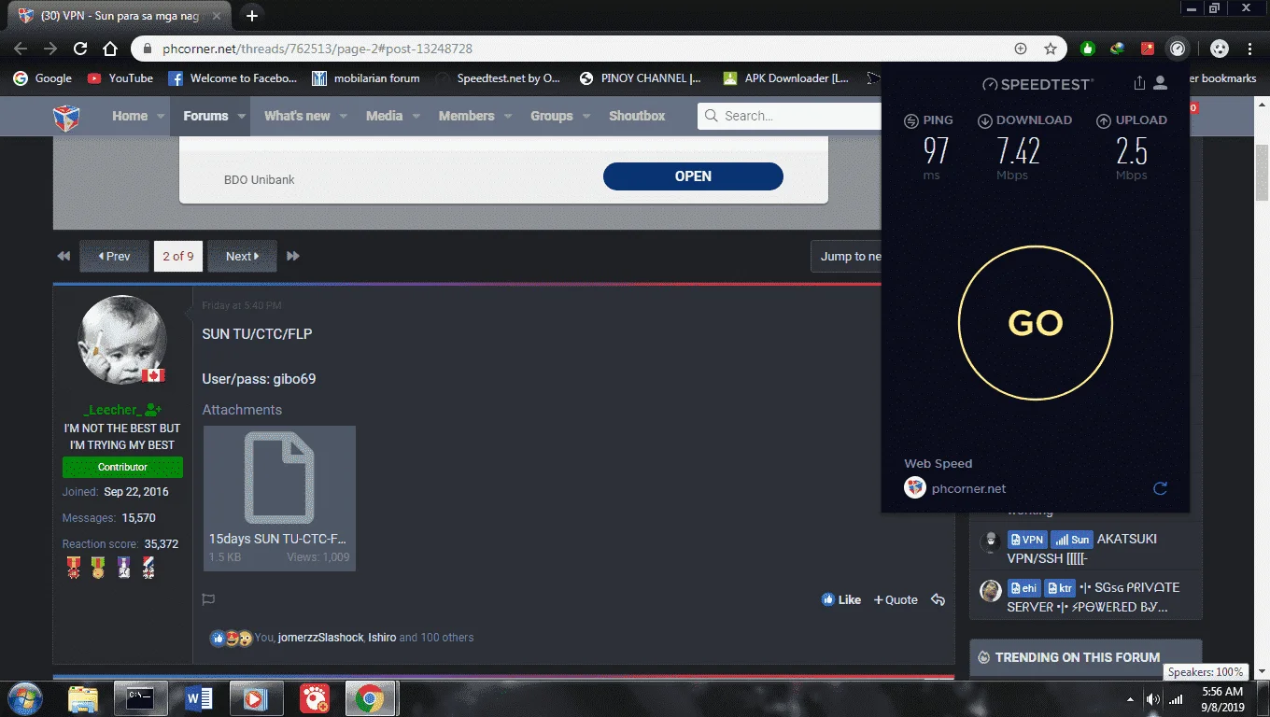Bookmark this page with the star icon
This screenshot has width=1270, height=717.
pos(1051,49)
